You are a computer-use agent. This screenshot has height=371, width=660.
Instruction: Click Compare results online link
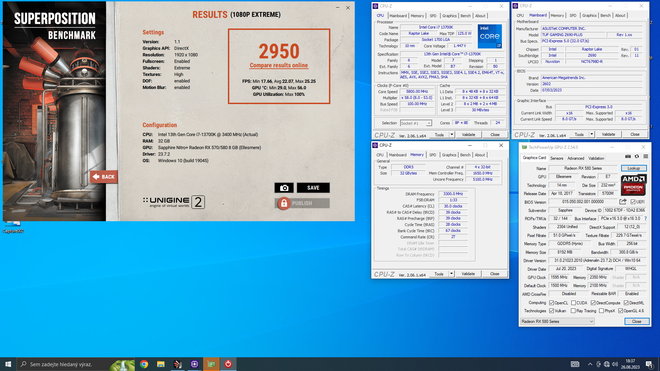coord(279,65)
